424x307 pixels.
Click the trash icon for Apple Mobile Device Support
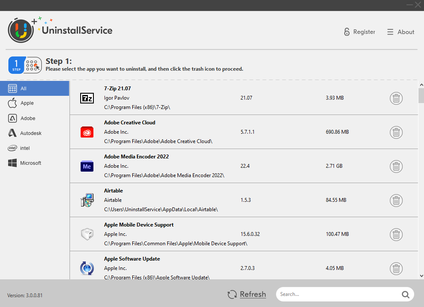396,234
